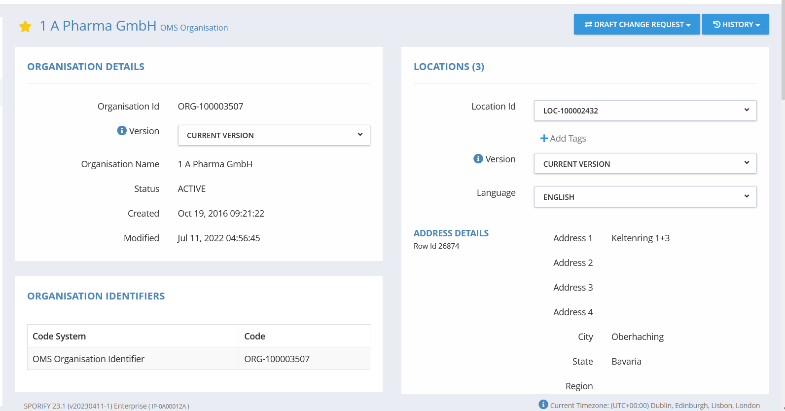
Task: Click the Code column header
Action: click(x=255, y=336)
